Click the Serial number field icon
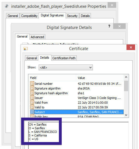This screenshot has height=149, width=139. [x=32, y=84]
